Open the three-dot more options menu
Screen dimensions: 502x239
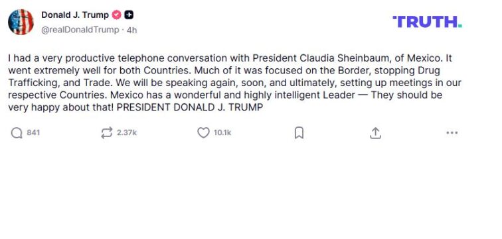pyautogui.click(x=452, y=133)
